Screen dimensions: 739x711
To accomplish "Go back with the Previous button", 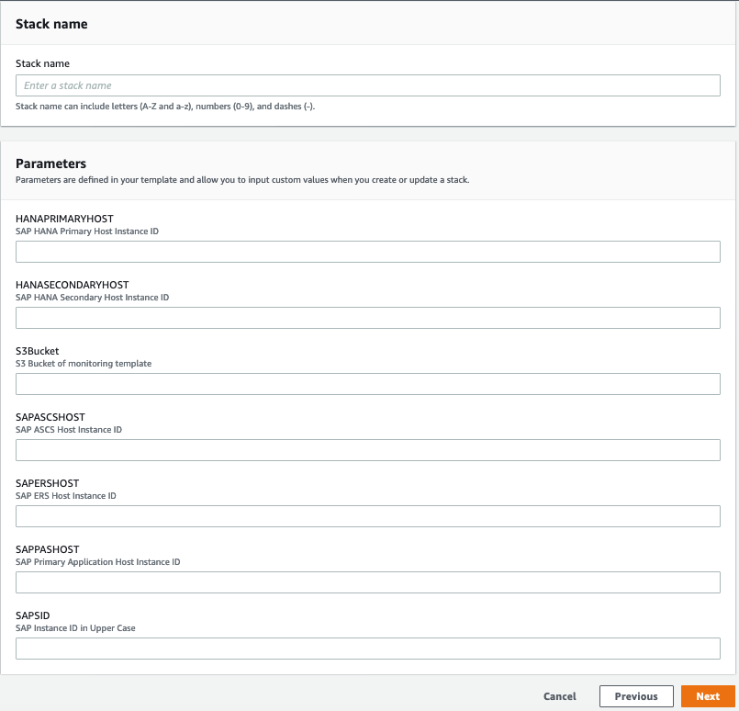I will (x=636, y=696).
